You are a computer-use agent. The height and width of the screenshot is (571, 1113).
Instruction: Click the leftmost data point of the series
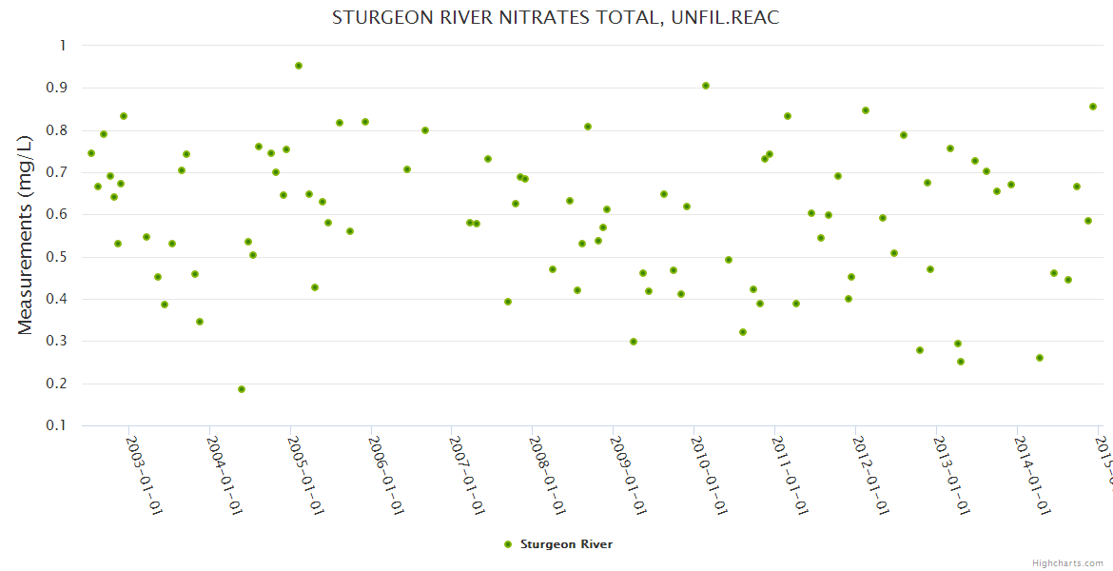coord(91,153)
